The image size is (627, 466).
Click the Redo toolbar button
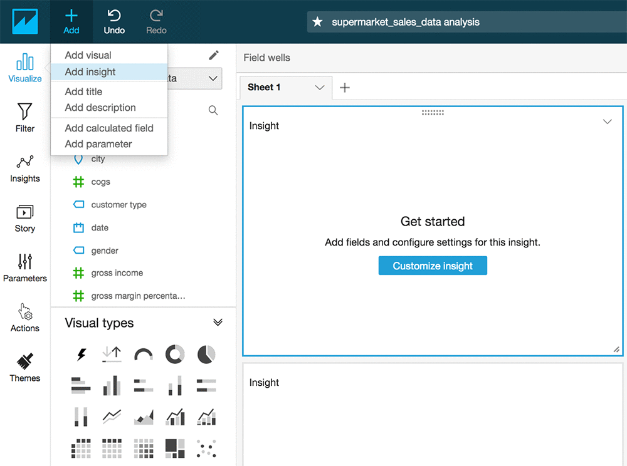coord(156,21)
